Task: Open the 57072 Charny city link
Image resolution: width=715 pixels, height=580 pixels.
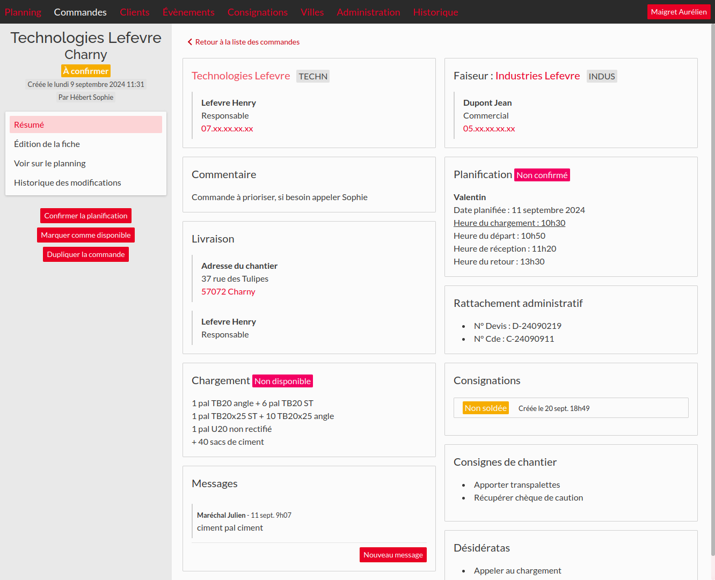Action: coord(228,291)
